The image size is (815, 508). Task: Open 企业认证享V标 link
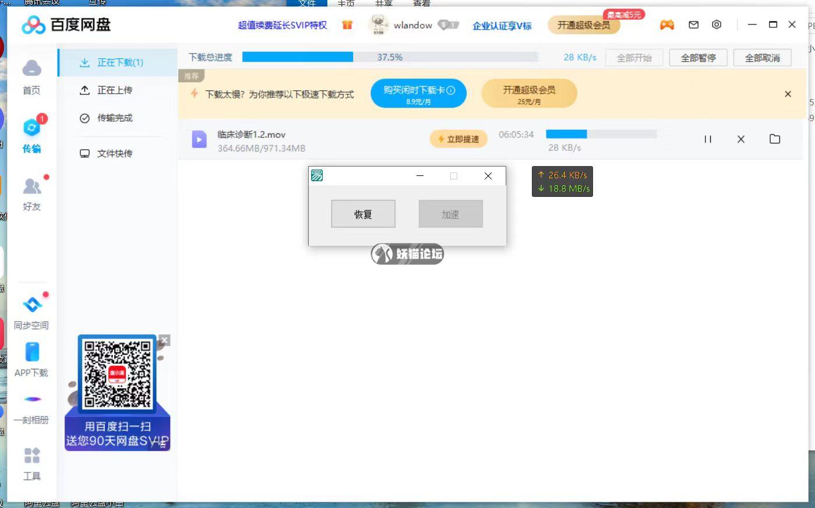(x=502, y=25)
